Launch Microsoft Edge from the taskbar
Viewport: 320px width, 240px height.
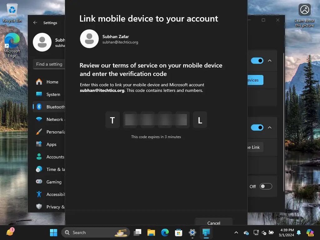click(x=165, y=232)
